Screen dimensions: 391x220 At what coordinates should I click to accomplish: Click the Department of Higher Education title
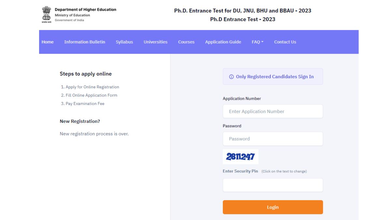pos(85,10)
